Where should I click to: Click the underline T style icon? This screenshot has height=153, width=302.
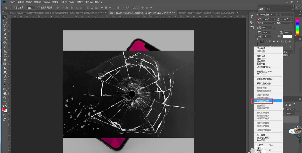pos(286,41)
